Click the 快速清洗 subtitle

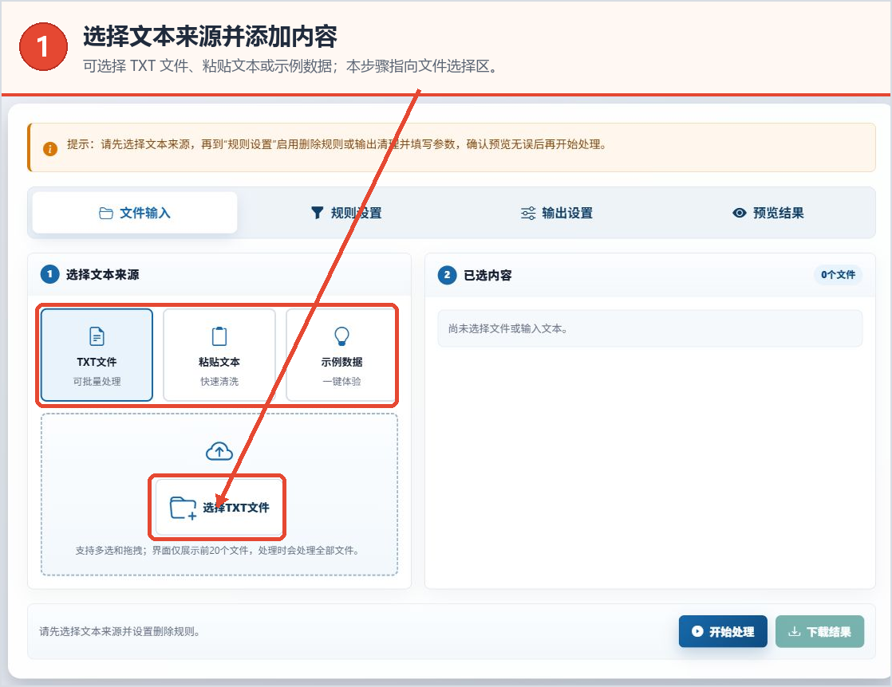coord(219,381)
